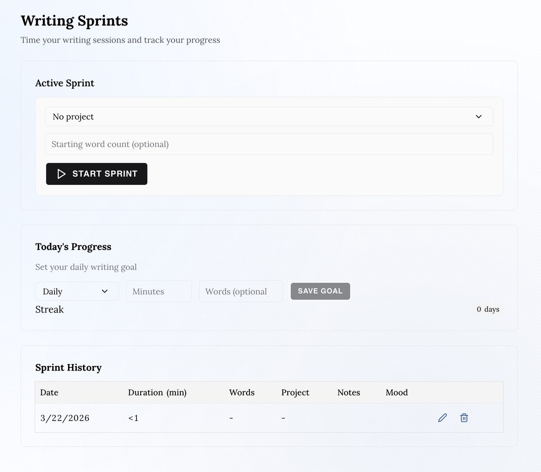The image size is (541, 472).
Task: Click the Writing Sprints page title
Action: click(x=74, y=21)
